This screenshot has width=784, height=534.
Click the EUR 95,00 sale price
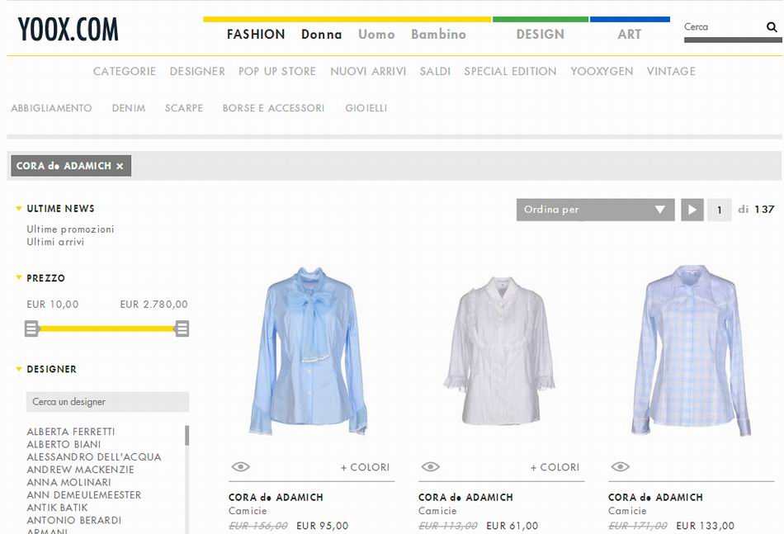pyautogui.click(x=323, y=526)
